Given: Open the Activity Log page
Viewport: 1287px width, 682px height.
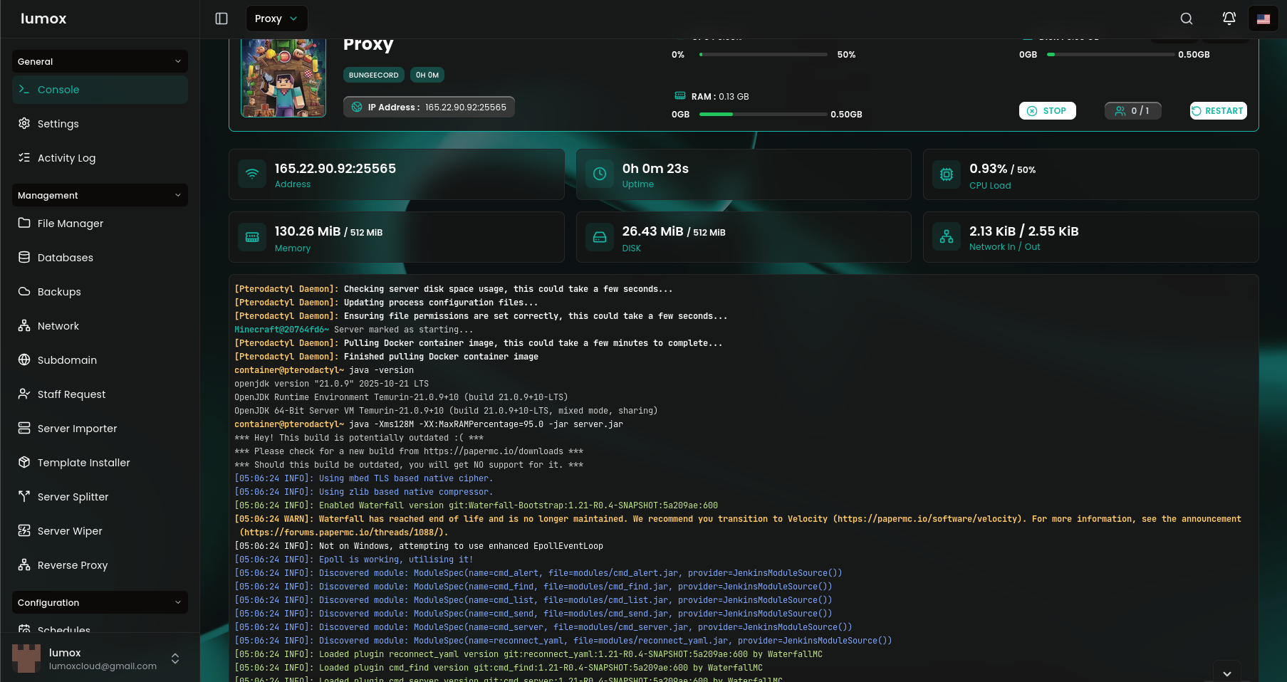Looking at the screenshot, I should 66,158.
